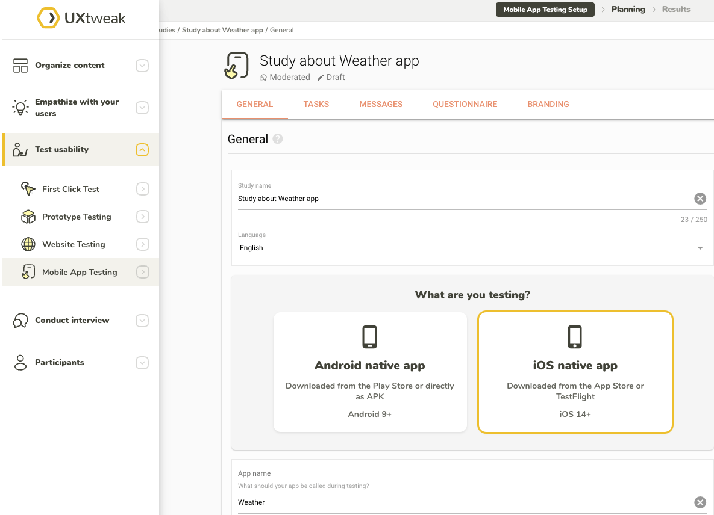Select the iOS native app option
This screenshot has height=515, width=714.
[575, 372]
